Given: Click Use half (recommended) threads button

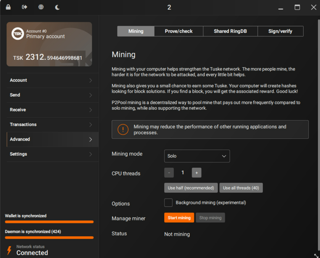Looking at the screenshot, I should point(191,188).
